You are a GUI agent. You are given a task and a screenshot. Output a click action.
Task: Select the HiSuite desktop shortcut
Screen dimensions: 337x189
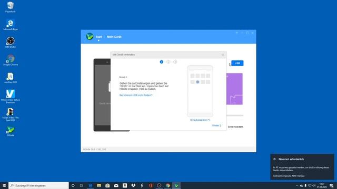pyautogui.click(x=11, y=131)
